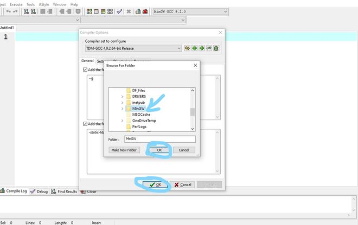This screenshot has width=358, height=225.
Task: Open the first empty class browser dropdown
Action: coord(77,20)
